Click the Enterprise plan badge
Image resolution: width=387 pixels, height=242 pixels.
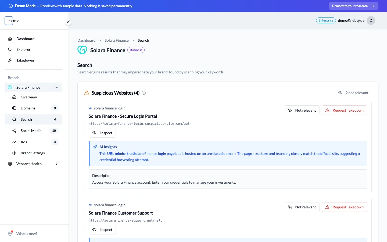(x=326, y=20)
